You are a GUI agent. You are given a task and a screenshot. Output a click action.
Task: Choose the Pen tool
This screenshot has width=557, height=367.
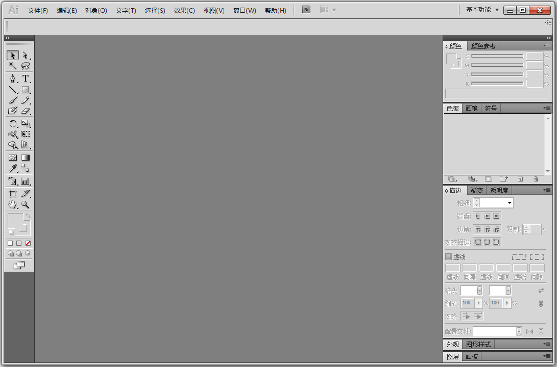(x=12, y=78)
